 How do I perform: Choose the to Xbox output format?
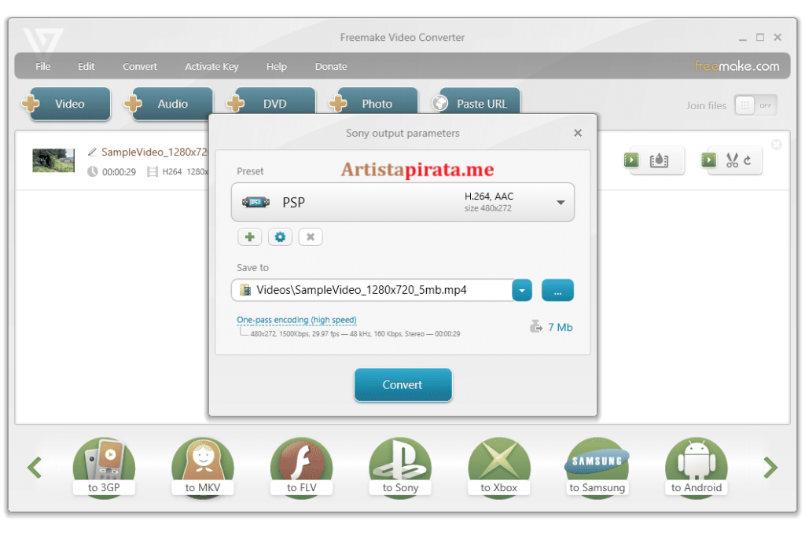coord(499,467)
